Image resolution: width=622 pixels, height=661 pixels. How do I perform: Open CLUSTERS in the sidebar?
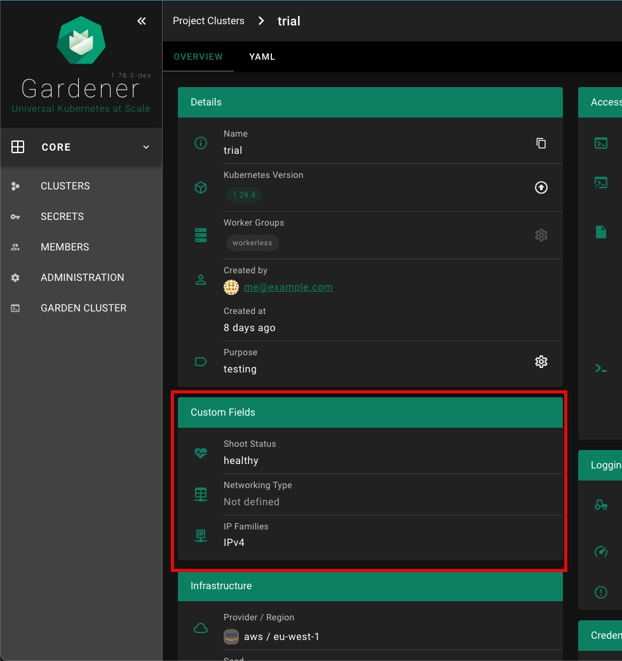coord(65,186)
